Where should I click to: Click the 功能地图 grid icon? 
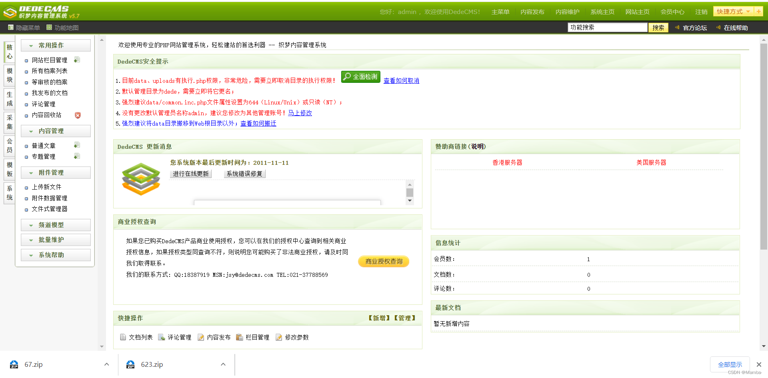click(49, 28)
